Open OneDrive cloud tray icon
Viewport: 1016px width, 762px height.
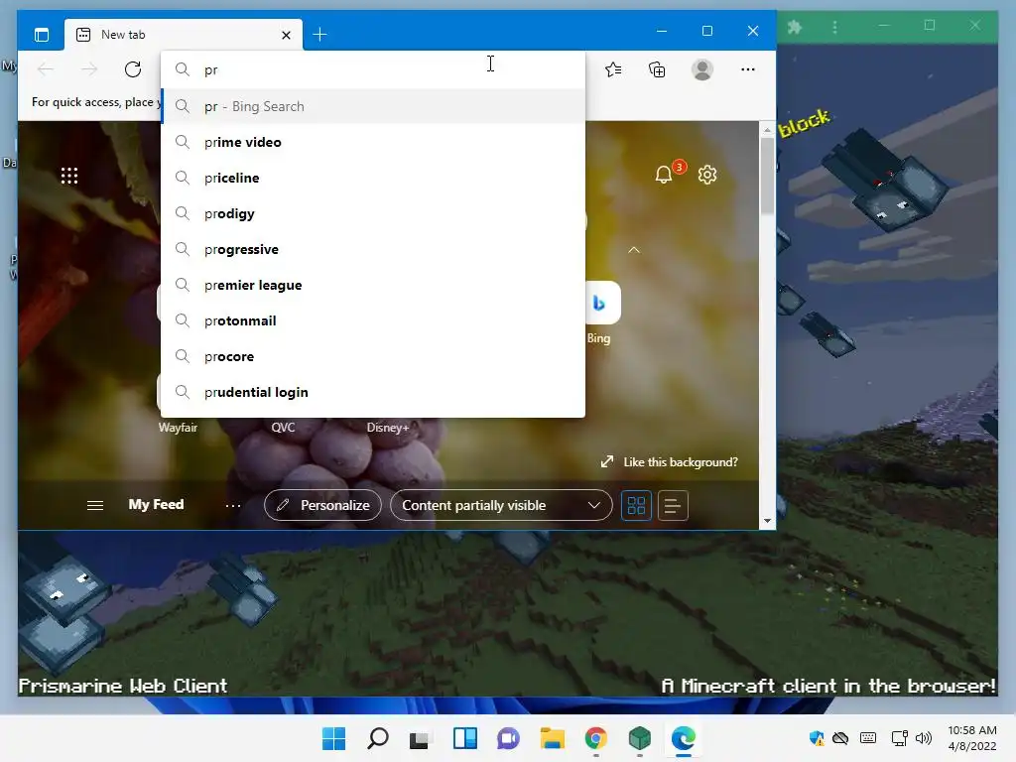click(840, 738)
